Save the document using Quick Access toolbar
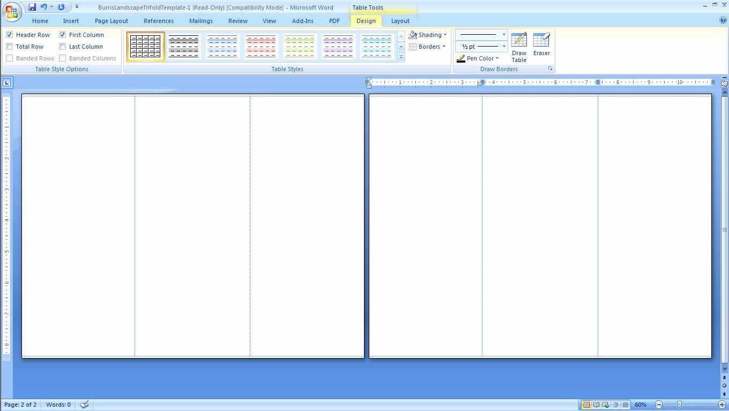 click(32, 7)
